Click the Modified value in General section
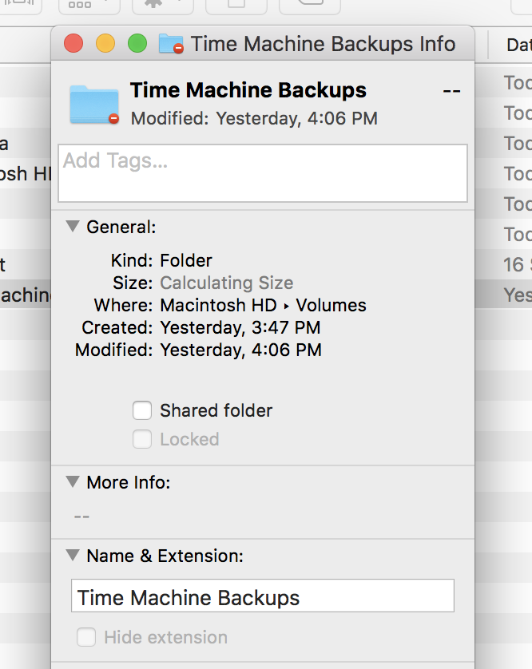This screenshot has height=669, width=532. click(x=240, y=350)
